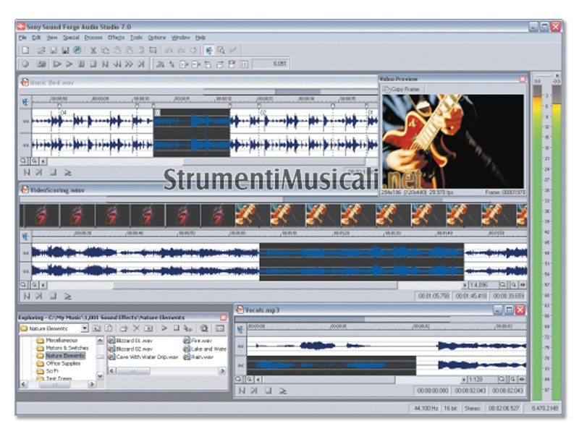Open the Nature Elements folder dropdown

click(85, 328)
